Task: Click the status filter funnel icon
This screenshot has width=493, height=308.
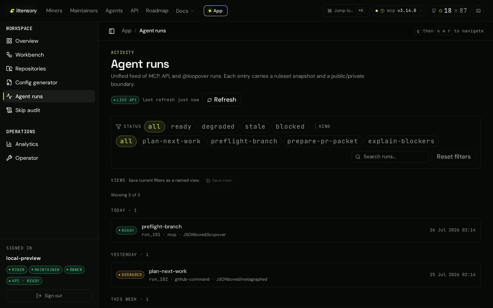Action: [119, 127]
